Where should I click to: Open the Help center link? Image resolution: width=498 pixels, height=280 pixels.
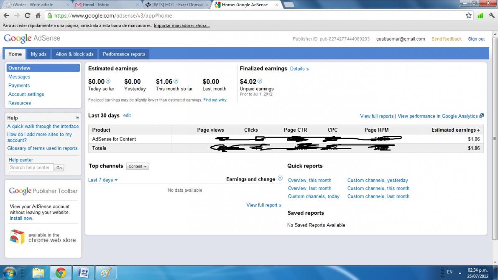[20, 160]
